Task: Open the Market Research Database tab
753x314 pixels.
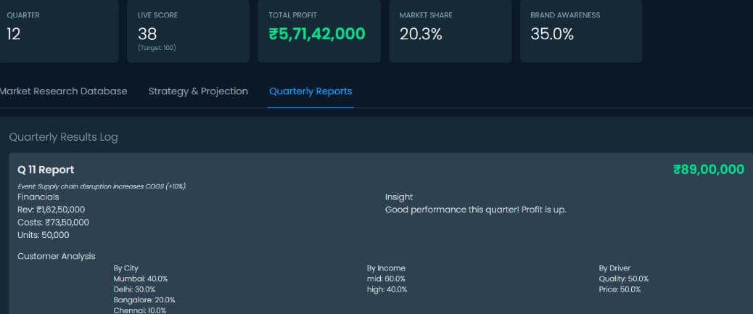Action: click(63, 91)
